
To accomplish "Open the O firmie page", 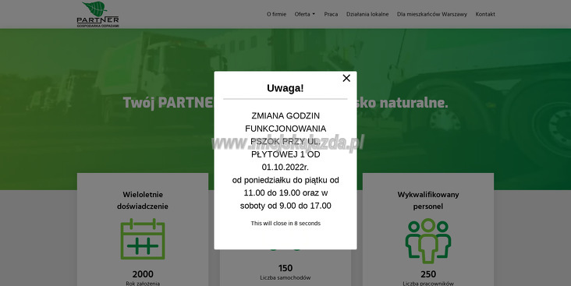I will tap(276, 14).
